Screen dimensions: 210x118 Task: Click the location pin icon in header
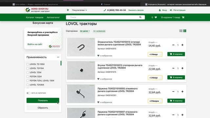click(x=68, y=10)
